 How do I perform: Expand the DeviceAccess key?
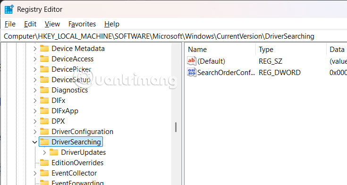click(x=35, y=59)
